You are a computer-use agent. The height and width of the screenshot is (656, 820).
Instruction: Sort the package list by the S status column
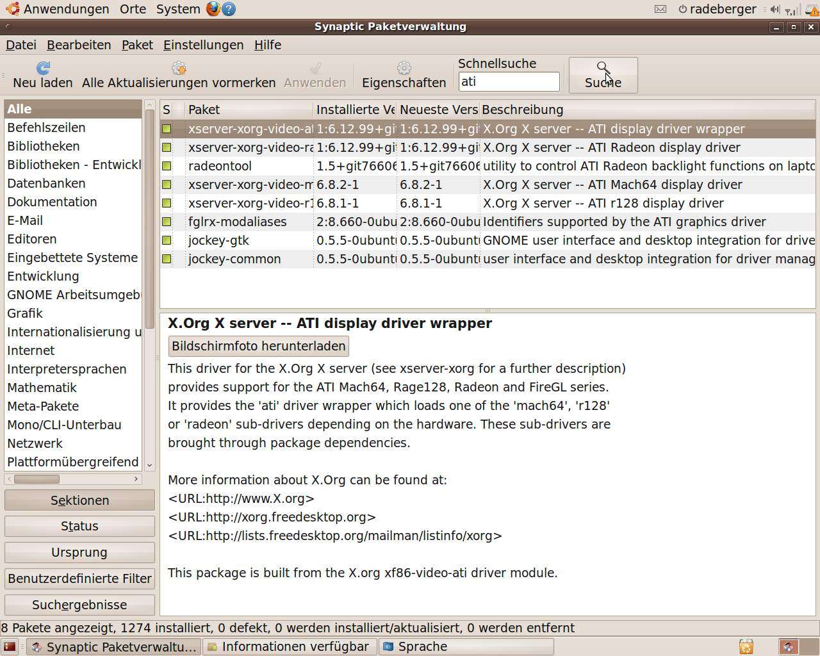[x=166, y=110]
